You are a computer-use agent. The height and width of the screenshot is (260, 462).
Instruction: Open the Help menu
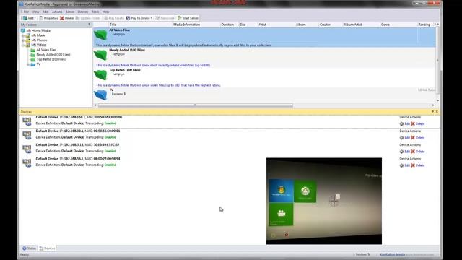tap(105, 12)
